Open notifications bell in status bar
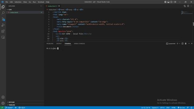The height and width of the screenshot is (109, 194). tap(191, 108)
